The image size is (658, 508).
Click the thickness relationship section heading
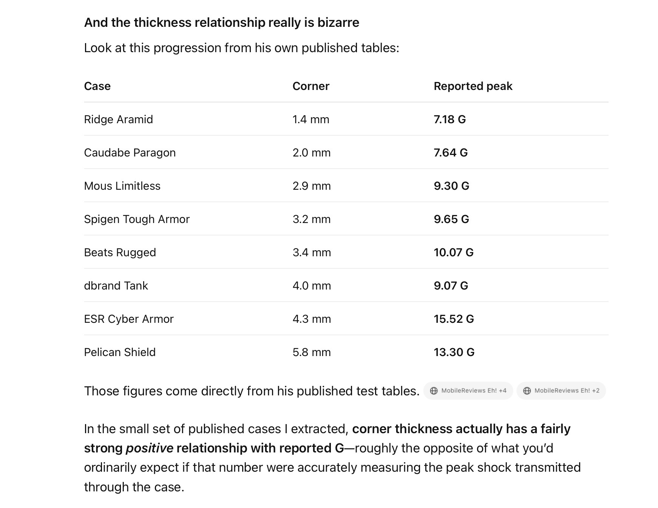click(222, 23)
